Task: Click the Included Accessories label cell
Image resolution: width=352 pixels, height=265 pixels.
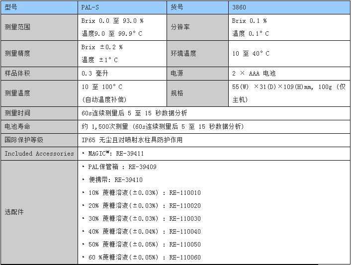Action: (x=39, y=154)
